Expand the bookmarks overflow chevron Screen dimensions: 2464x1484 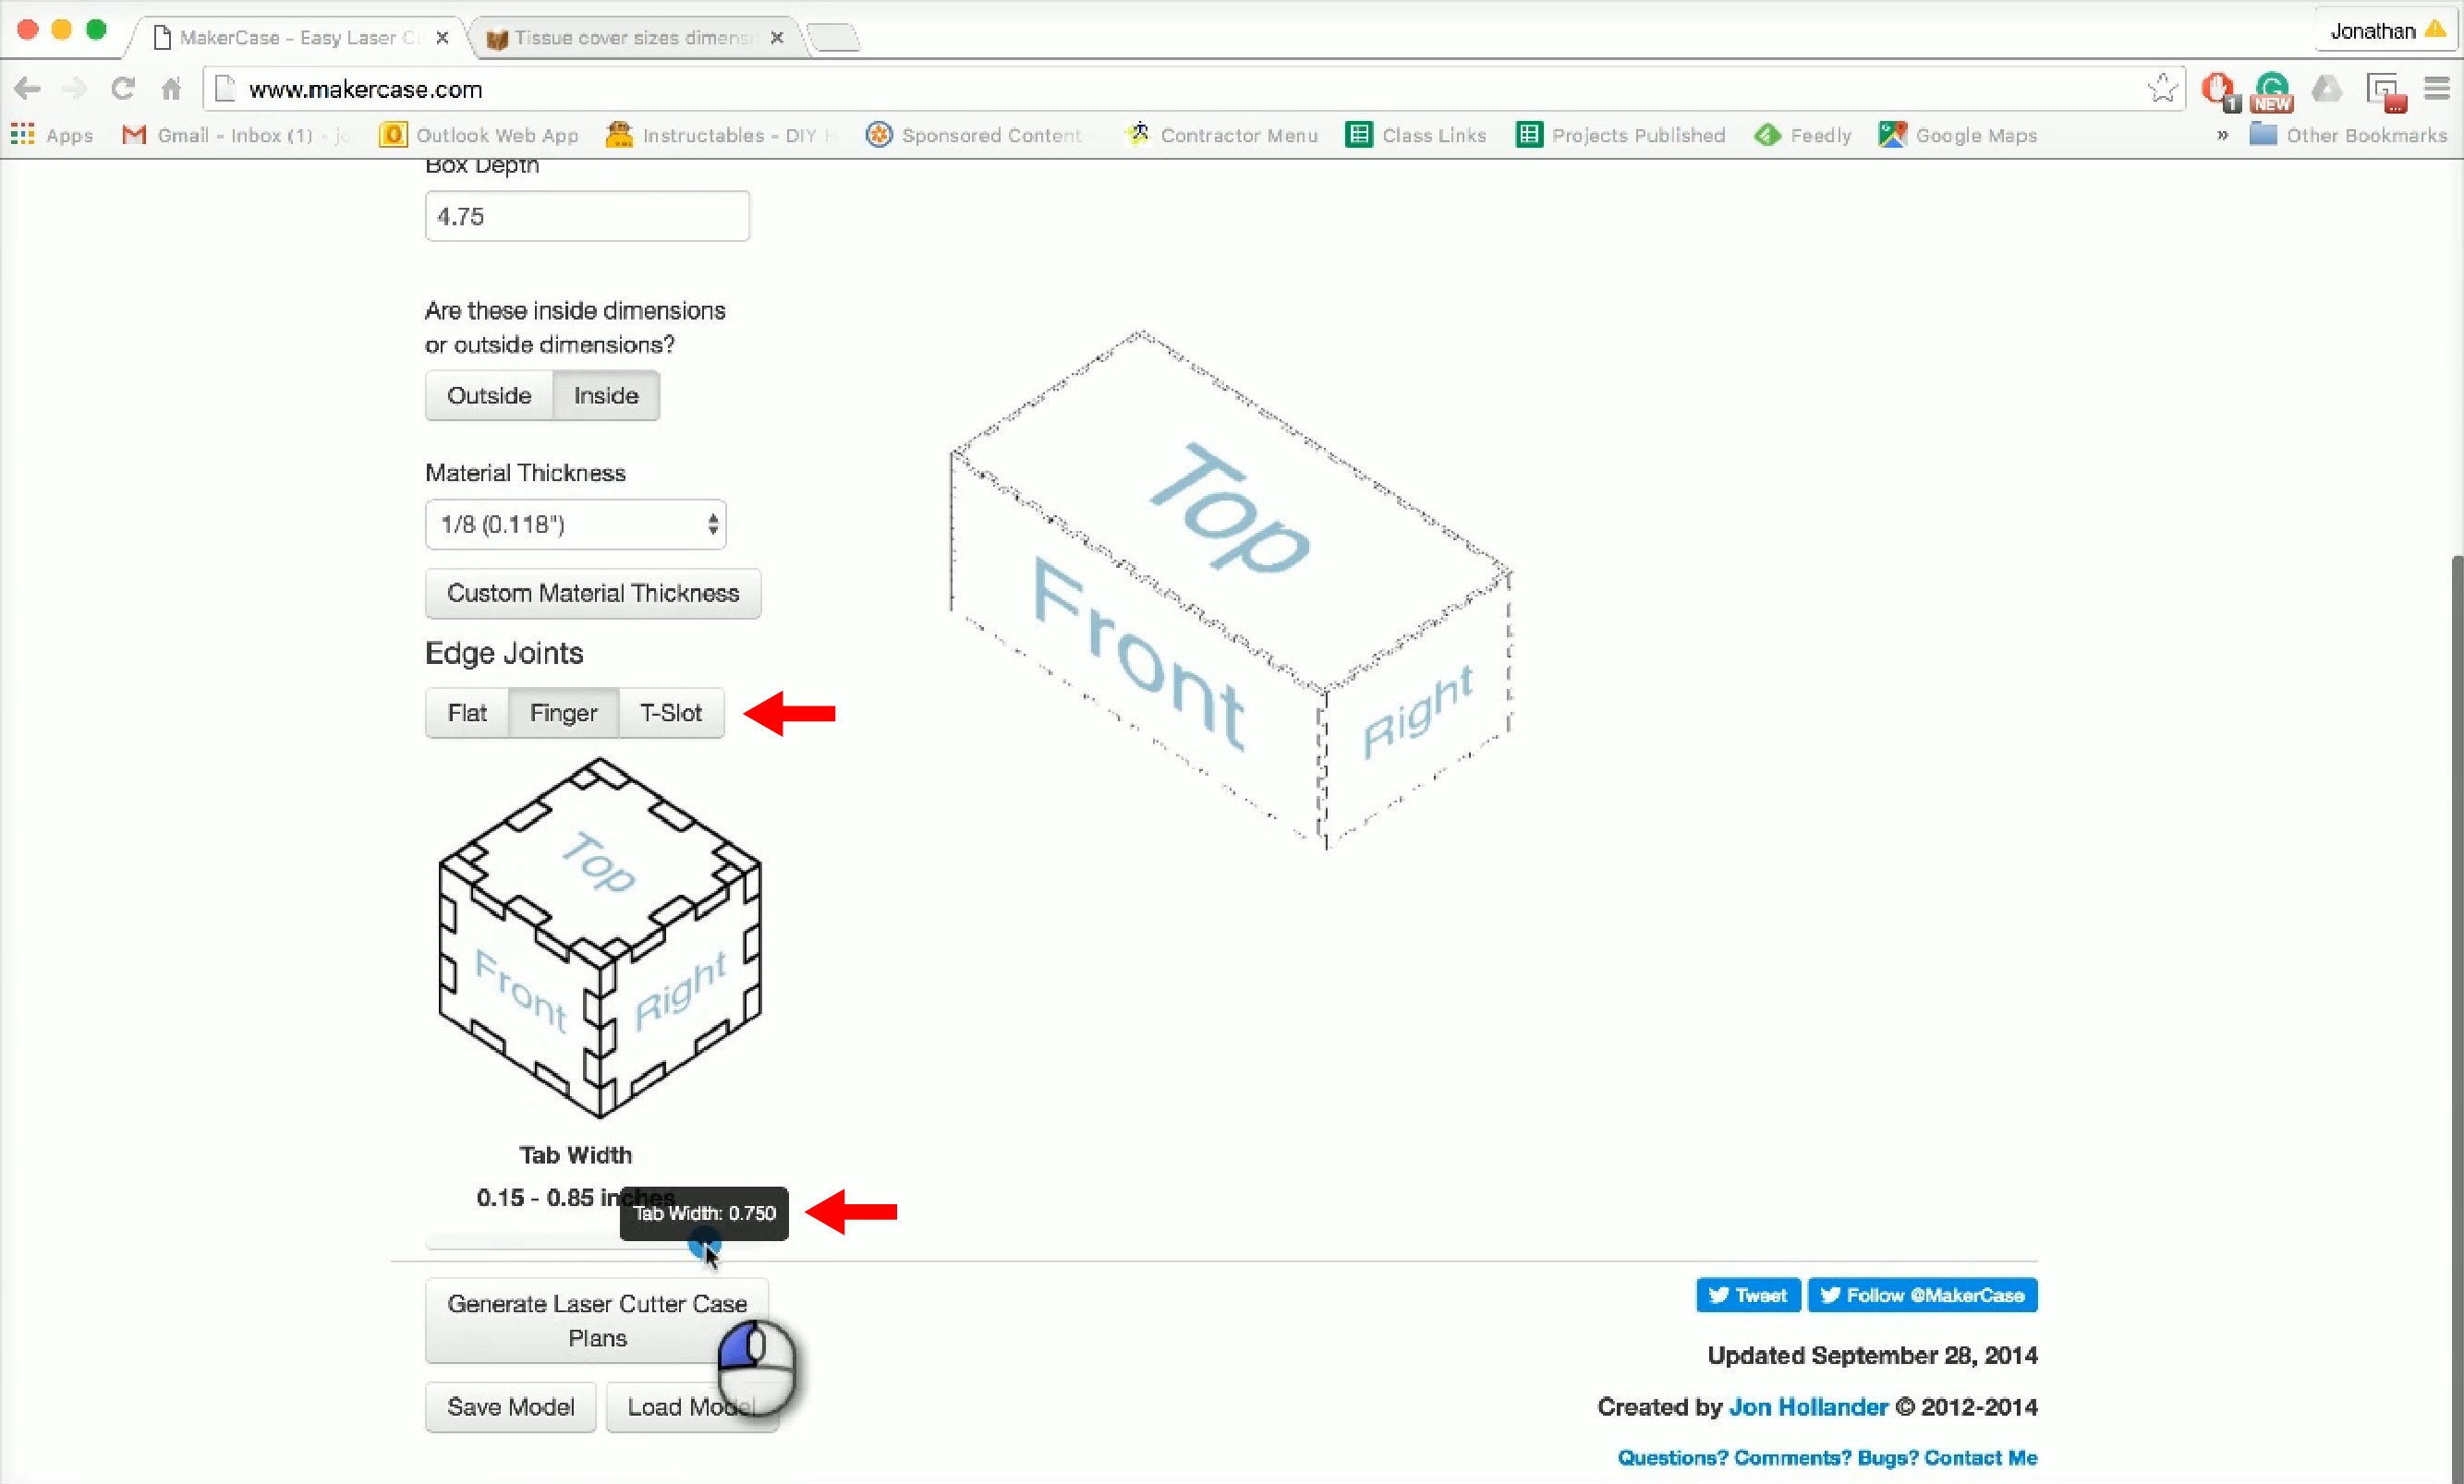[x=2222, y=135]
